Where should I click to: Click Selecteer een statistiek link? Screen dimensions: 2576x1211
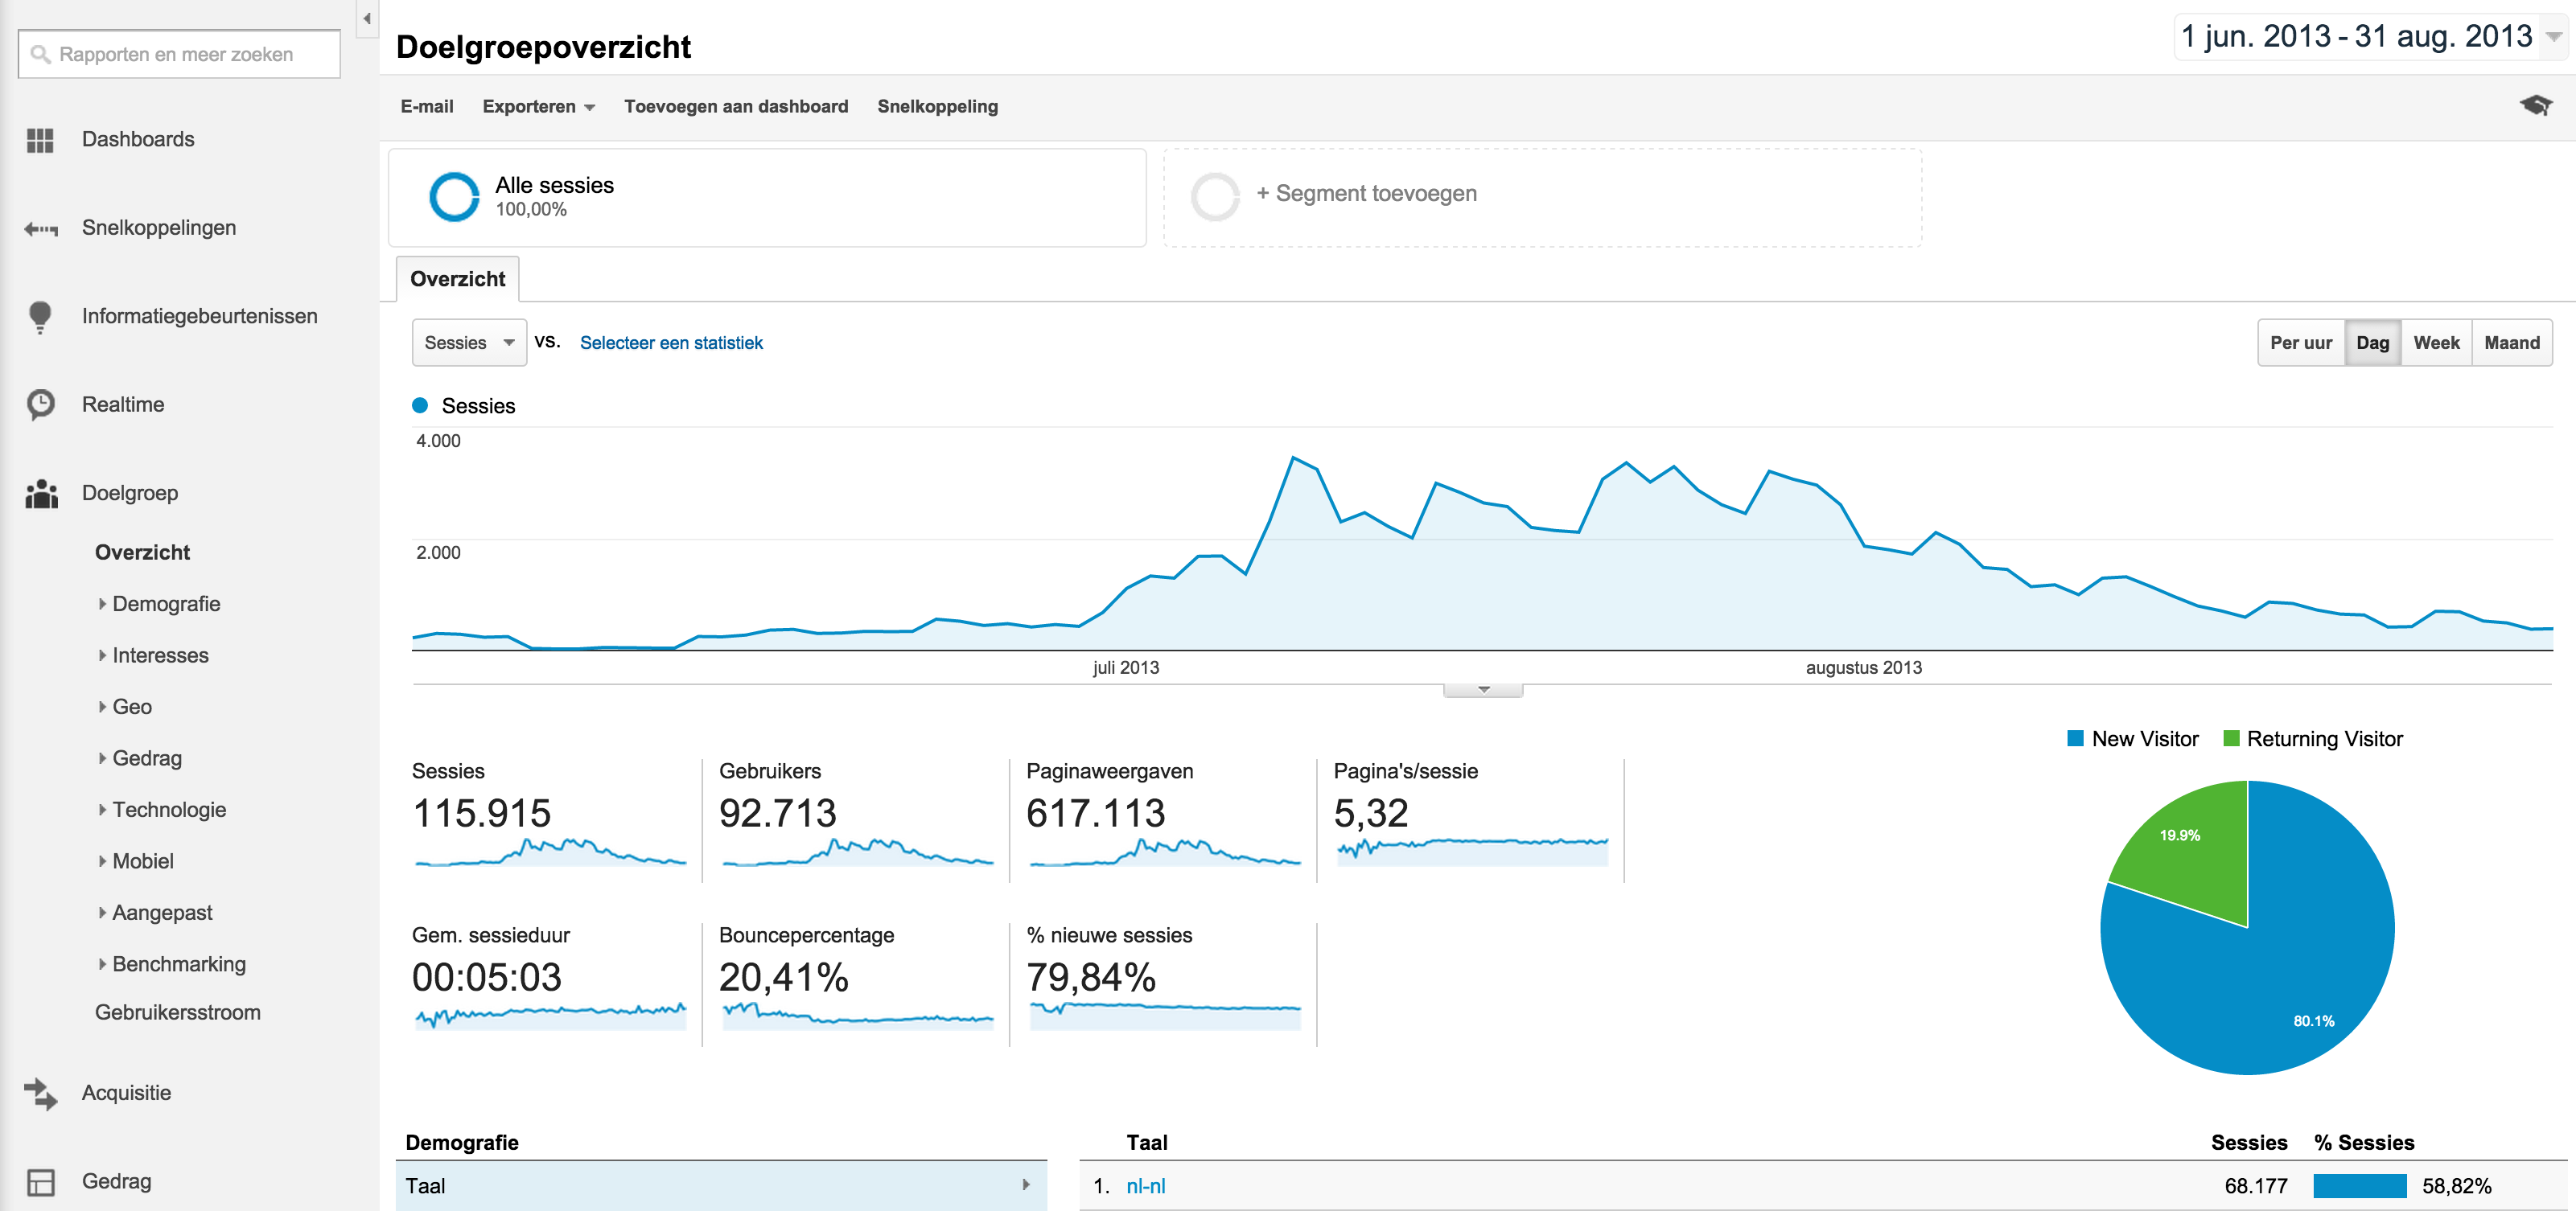click(x=671, y=343)
